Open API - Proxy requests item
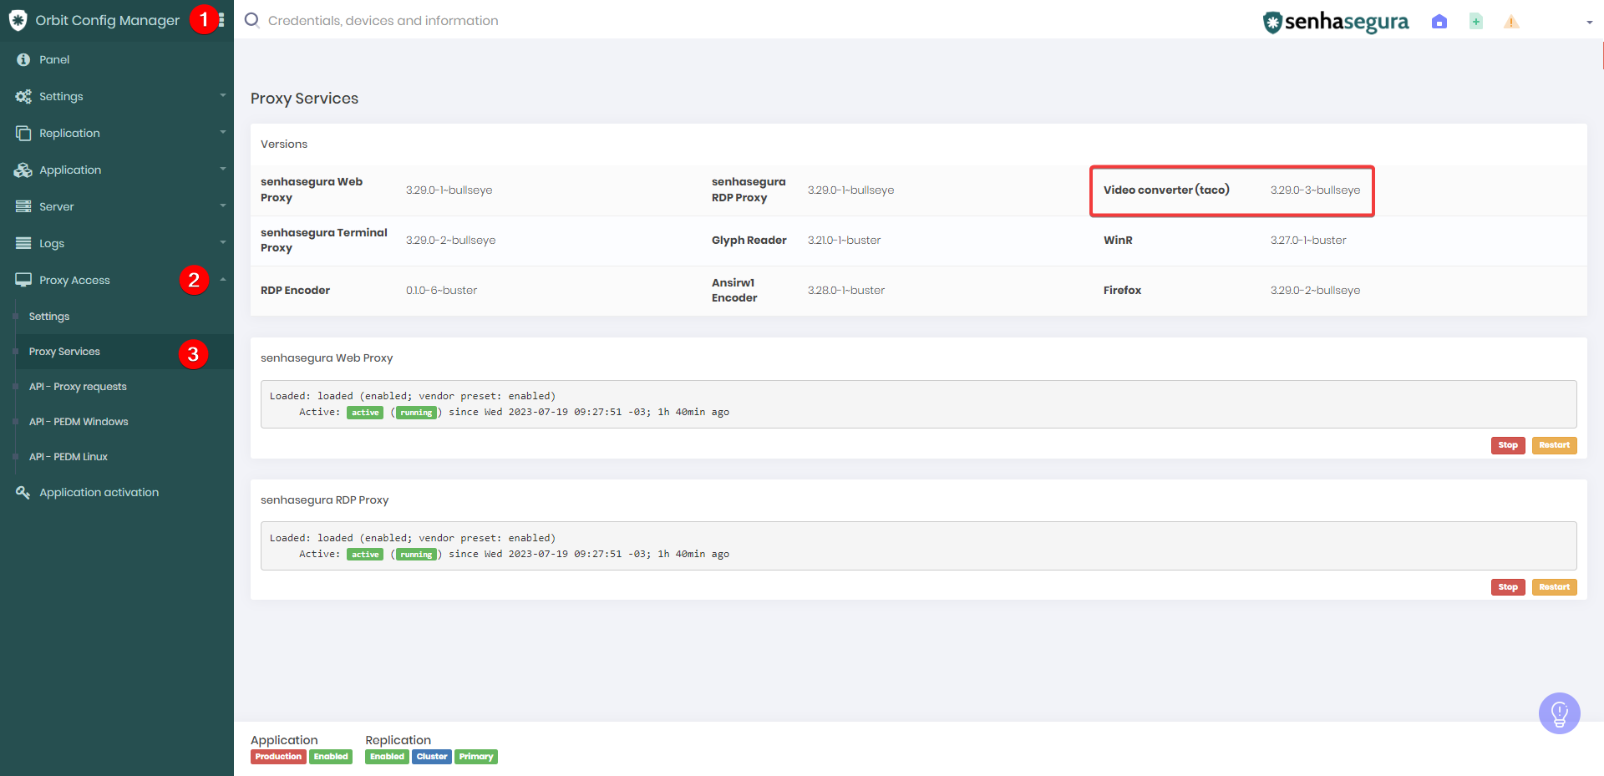 78,387
